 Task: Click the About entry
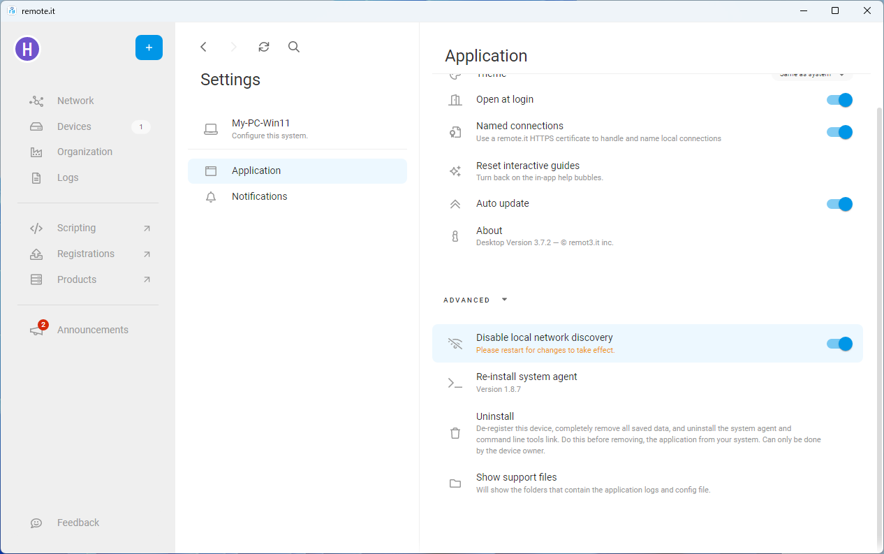648,237
